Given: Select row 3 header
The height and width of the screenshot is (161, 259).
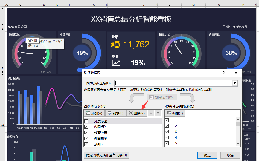Looking at the screenshot, I should (x=3, y=18).
